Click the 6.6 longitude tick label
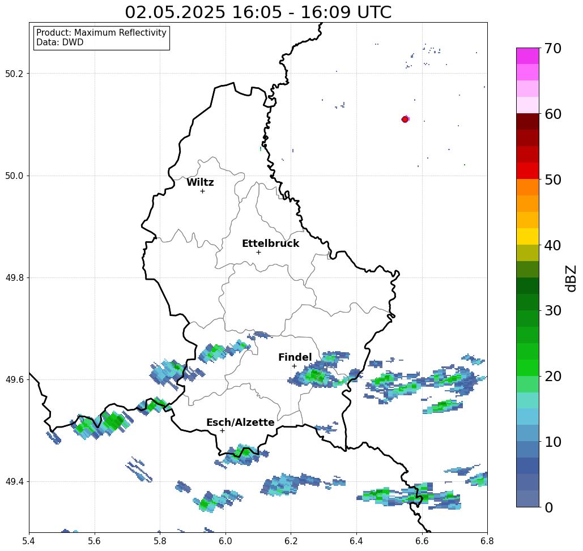The height and width of the screenshot is (551, 583). pyautogui.click(x=422, y=541)
